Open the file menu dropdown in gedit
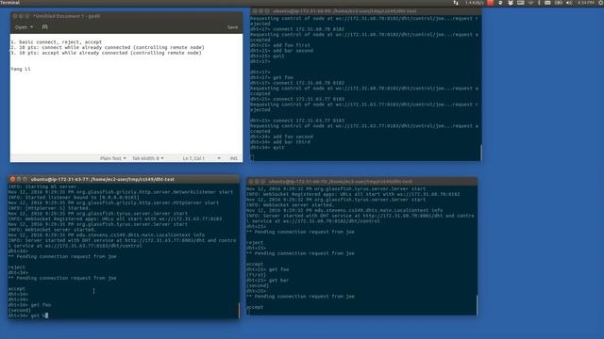The image size is (604, 339). (x=24, y=27)
